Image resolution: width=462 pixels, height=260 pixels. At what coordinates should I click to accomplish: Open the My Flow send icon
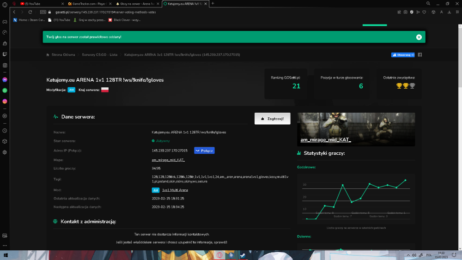[418, 12]
